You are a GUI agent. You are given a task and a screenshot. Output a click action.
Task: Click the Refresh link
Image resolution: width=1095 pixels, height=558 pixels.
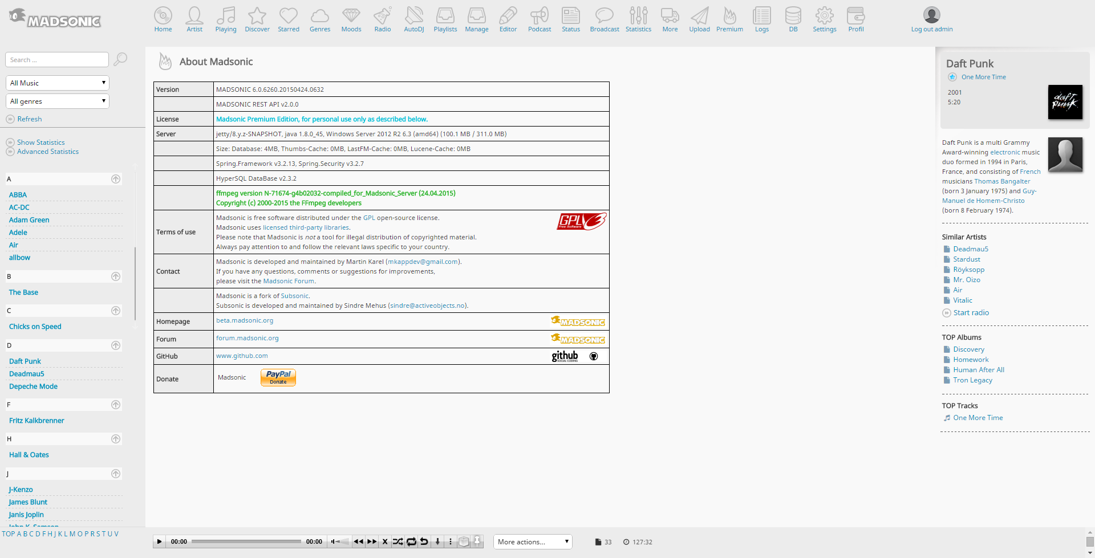click(30, 119)
